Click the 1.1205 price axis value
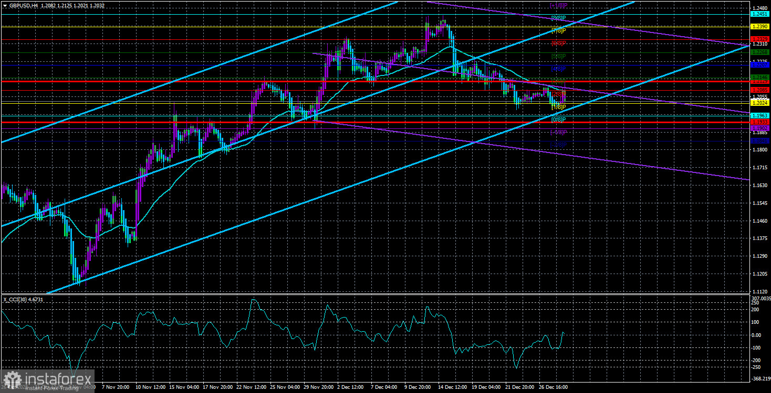 click(x=760, y=274)
